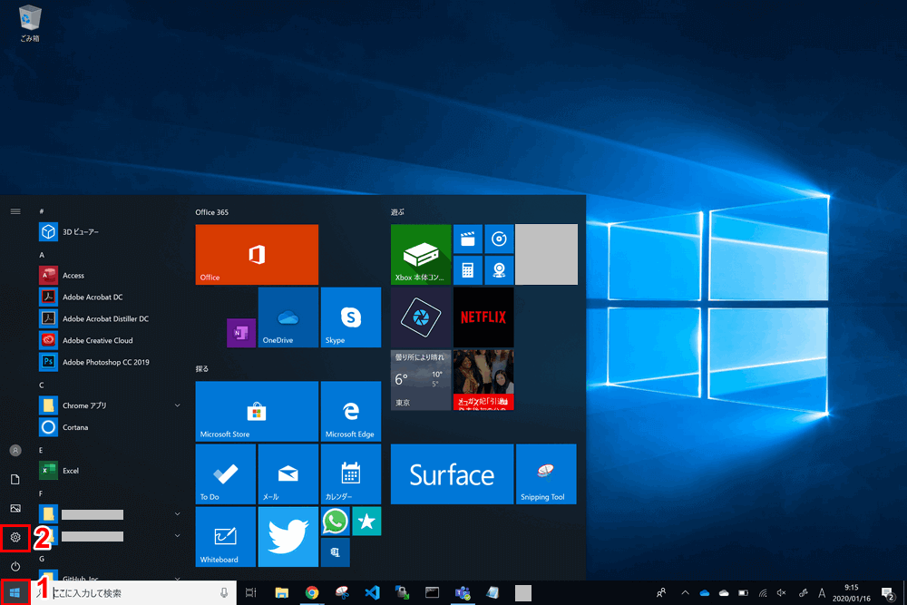Image resolution: width=907 pixels, height=605 pixels.
Task: Launch WhatsApp from its small tile
Action: [x=336, y=522]
